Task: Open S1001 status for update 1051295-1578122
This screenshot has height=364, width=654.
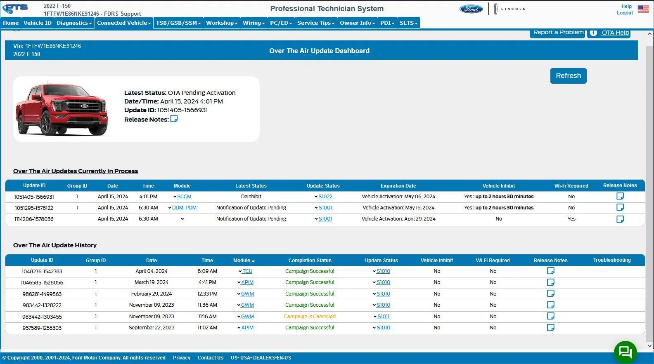Action: 325,208
